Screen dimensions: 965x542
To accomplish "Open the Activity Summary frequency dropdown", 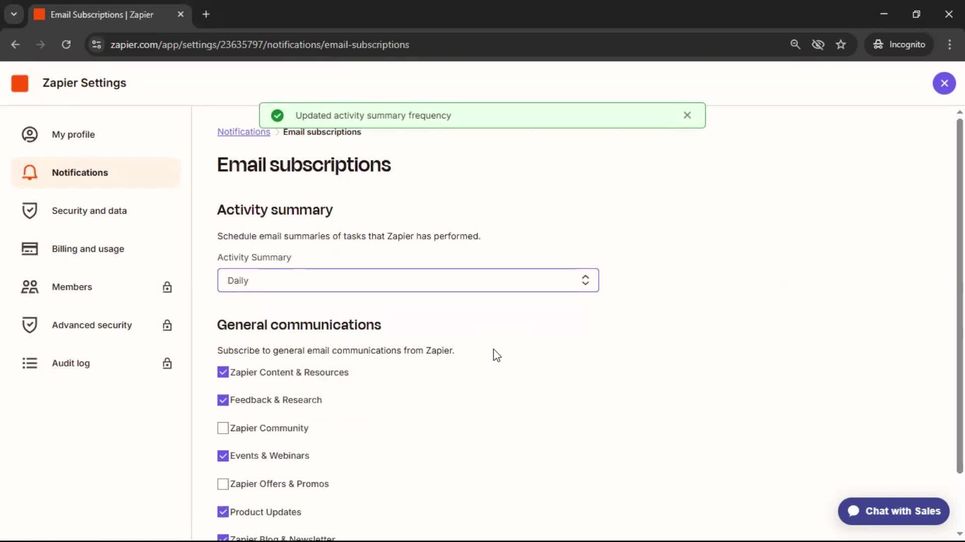I will pos(408,281).
